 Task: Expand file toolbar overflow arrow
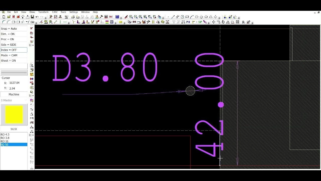click(x=46, y=18)
